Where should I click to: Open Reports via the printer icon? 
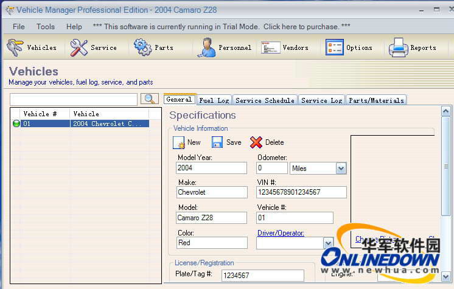[x=399, y=47]
